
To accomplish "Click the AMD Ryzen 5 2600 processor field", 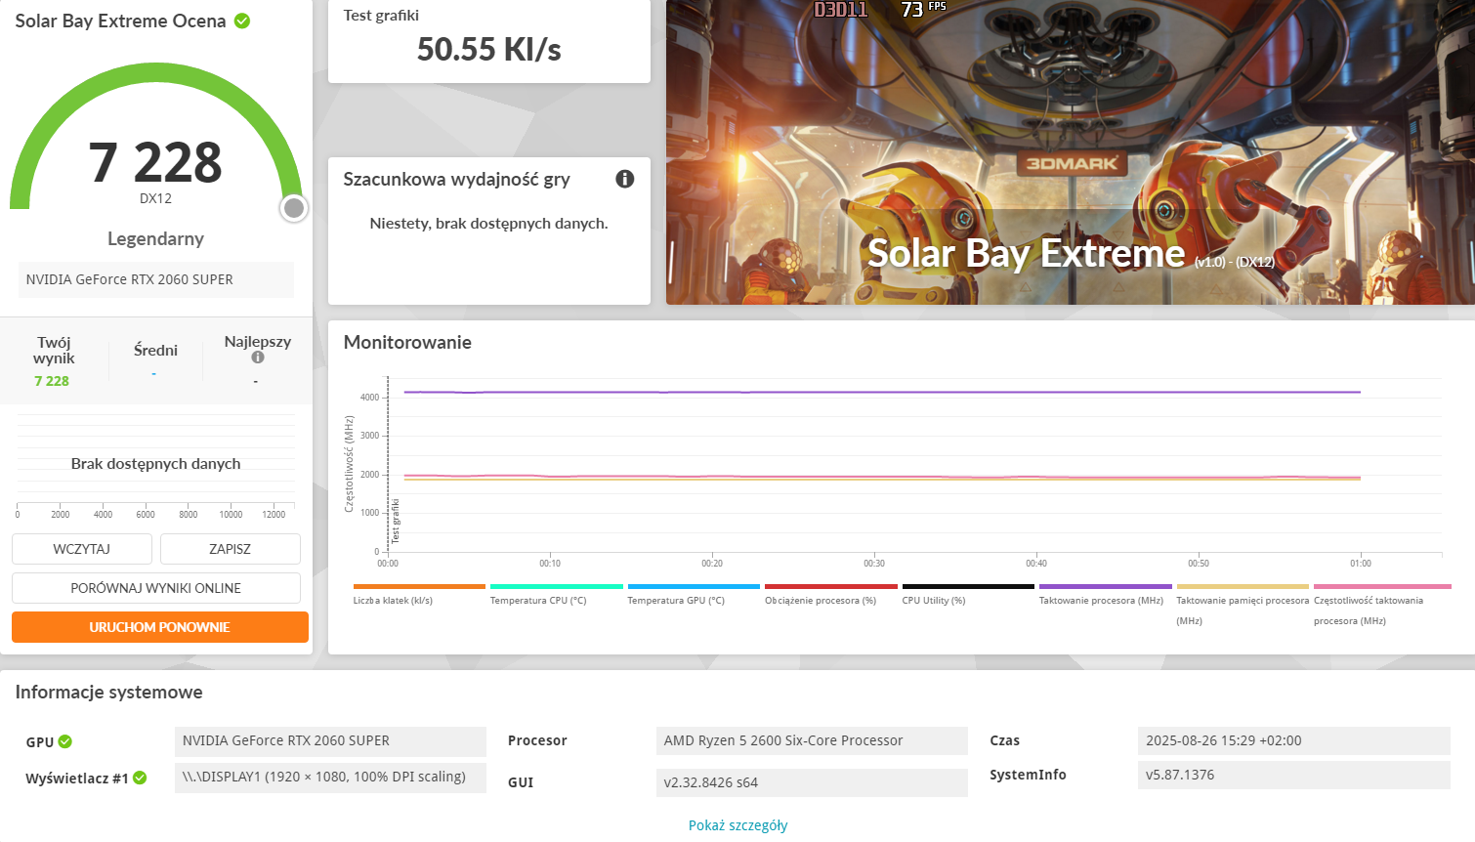I will click(812, 740).
